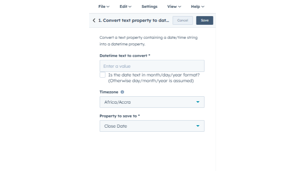Open the Edit menu

125,7
